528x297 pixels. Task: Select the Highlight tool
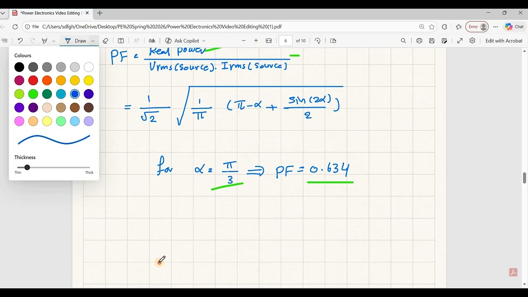(x=45, y=41)
